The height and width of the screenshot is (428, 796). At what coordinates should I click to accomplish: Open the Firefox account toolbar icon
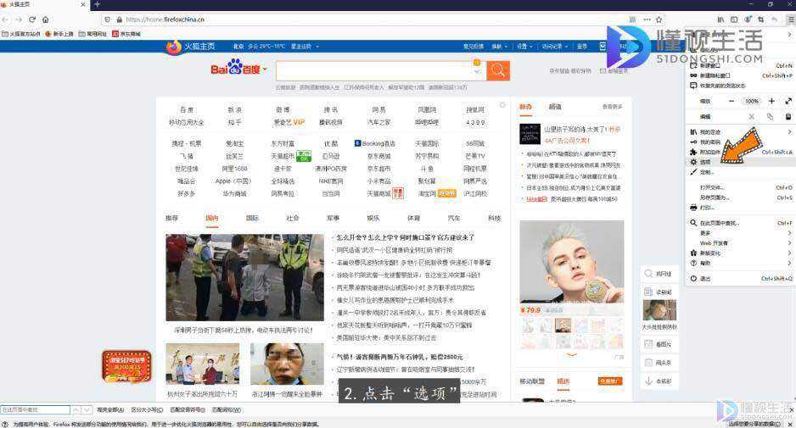coord(748,19)
